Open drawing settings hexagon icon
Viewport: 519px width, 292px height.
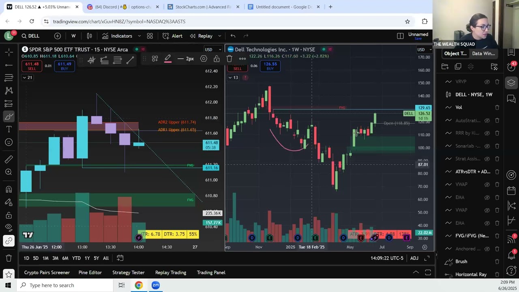click(204, 59)
